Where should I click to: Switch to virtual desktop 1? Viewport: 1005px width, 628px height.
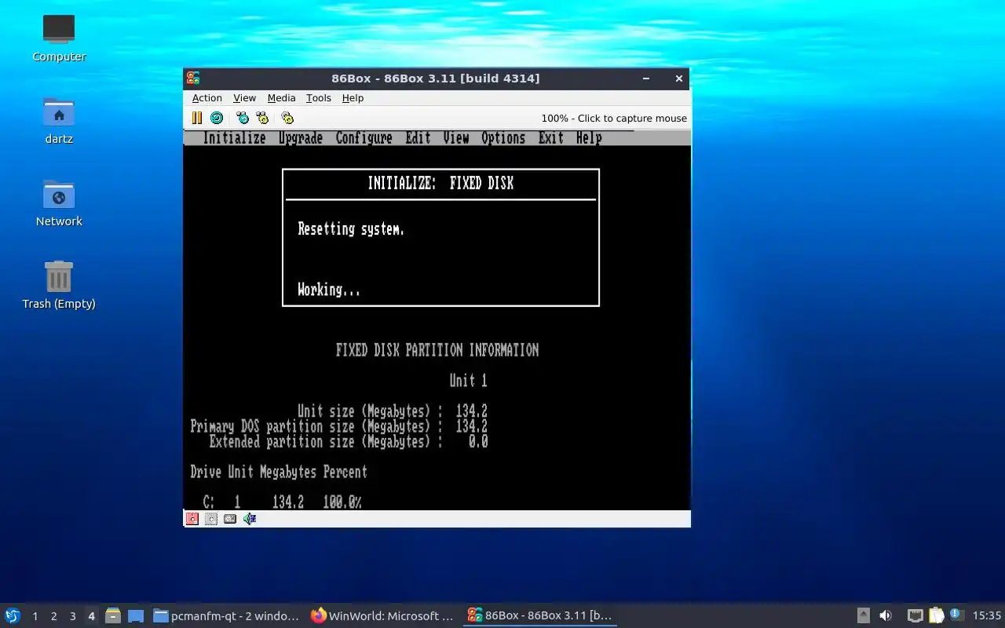coord(35,616)
